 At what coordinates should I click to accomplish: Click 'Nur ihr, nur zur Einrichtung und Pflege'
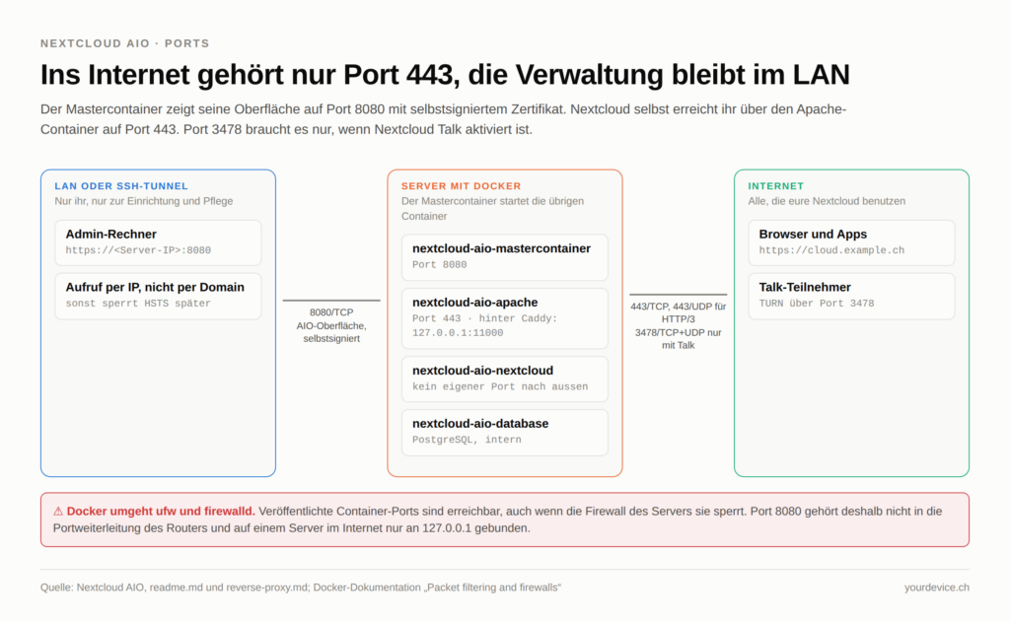pyautogui.click(x=144, y=201)
